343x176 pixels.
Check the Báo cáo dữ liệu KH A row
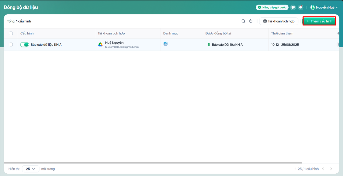(x=11, y=45)
